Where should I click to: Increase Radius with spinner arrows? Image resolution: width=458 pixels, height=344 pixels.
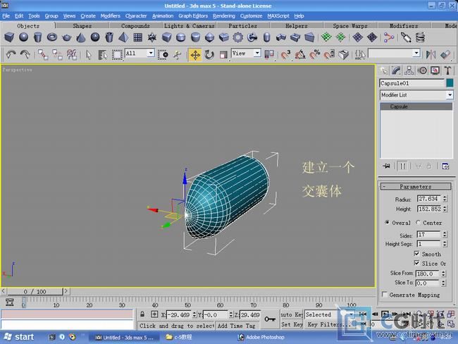(x=445, y=197)
